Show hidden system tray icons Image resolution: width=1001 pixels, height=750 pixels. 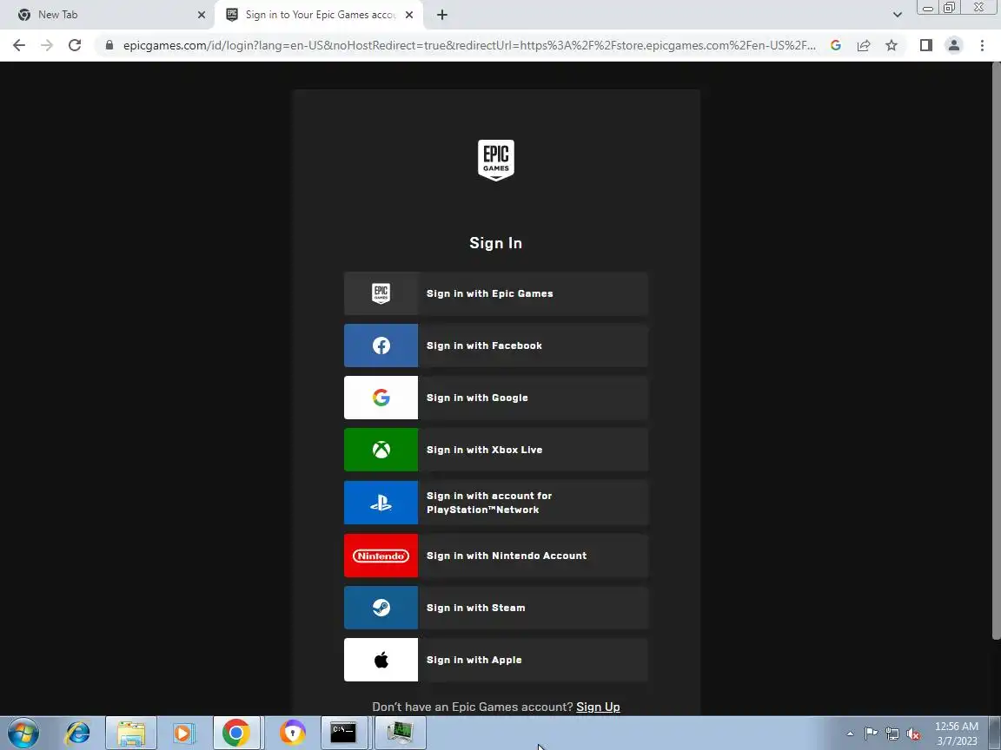850,734
